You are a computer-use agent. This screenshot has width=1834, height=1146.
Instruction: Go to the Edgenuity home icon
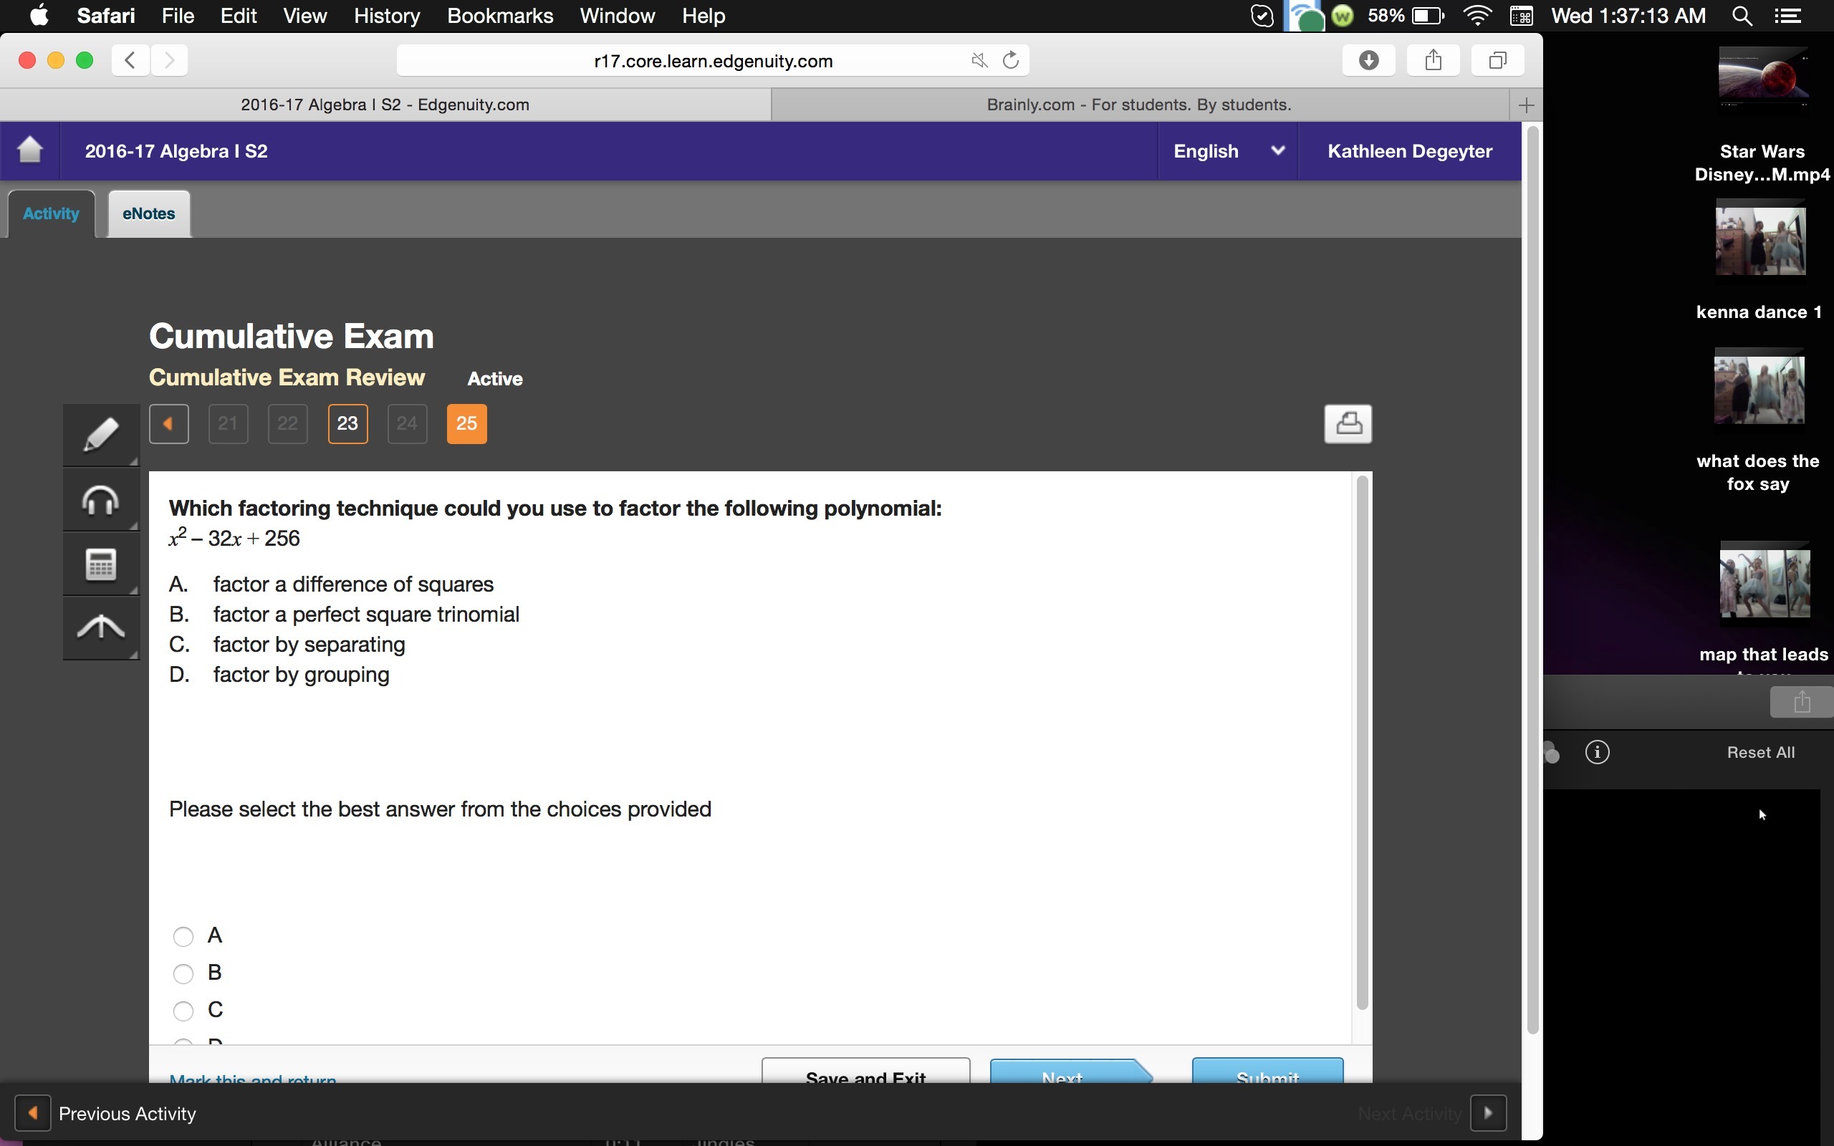(30, 150)
